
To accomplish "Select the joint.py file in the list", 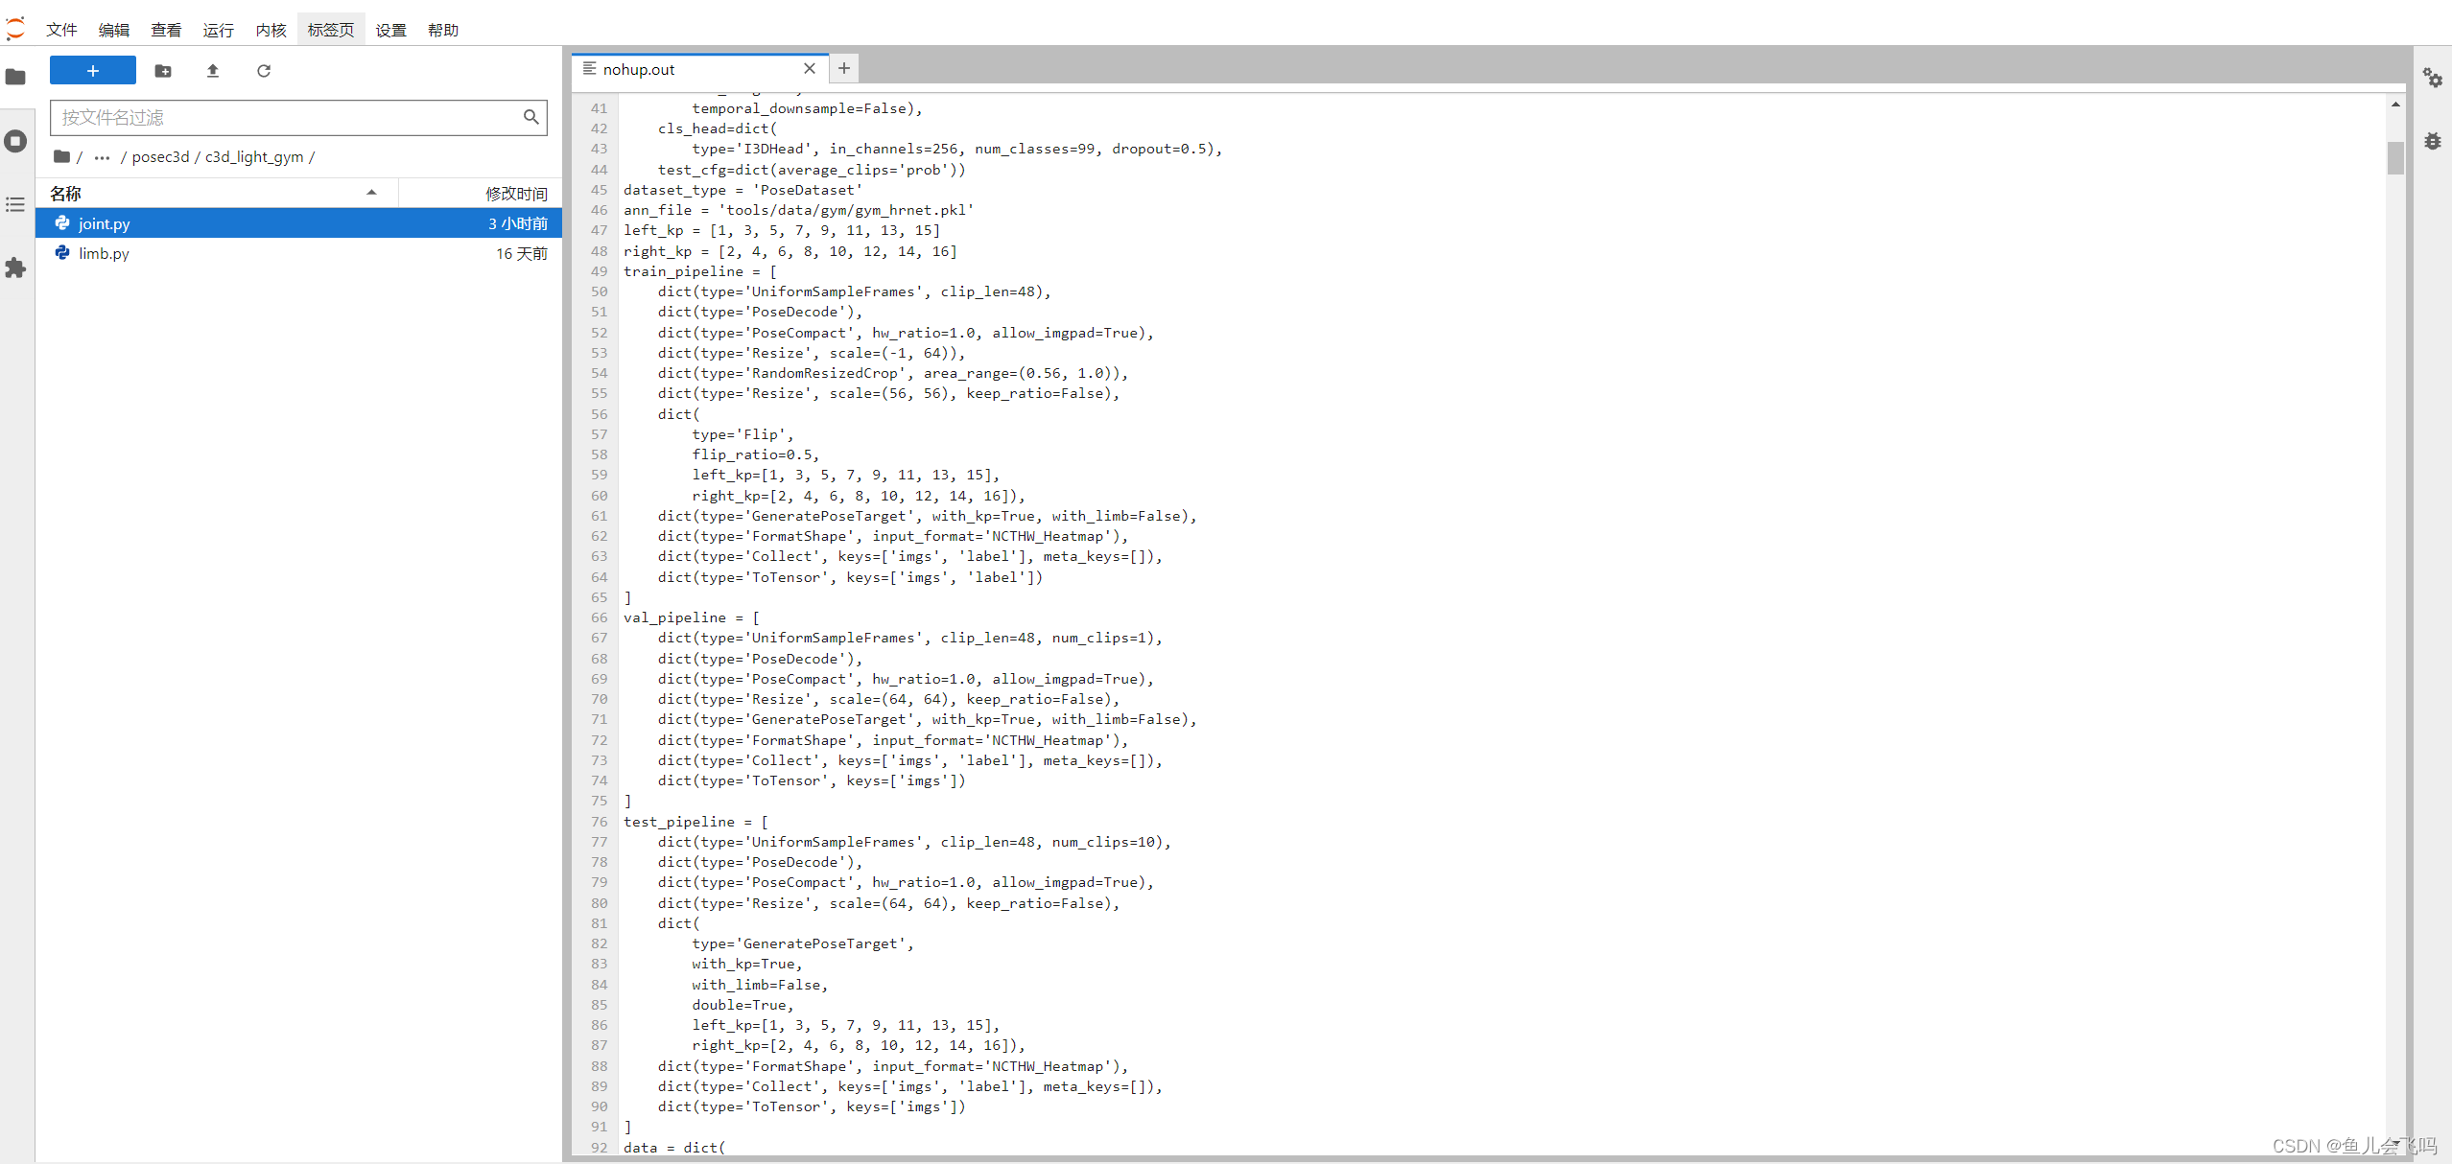I will click(104, 223).
